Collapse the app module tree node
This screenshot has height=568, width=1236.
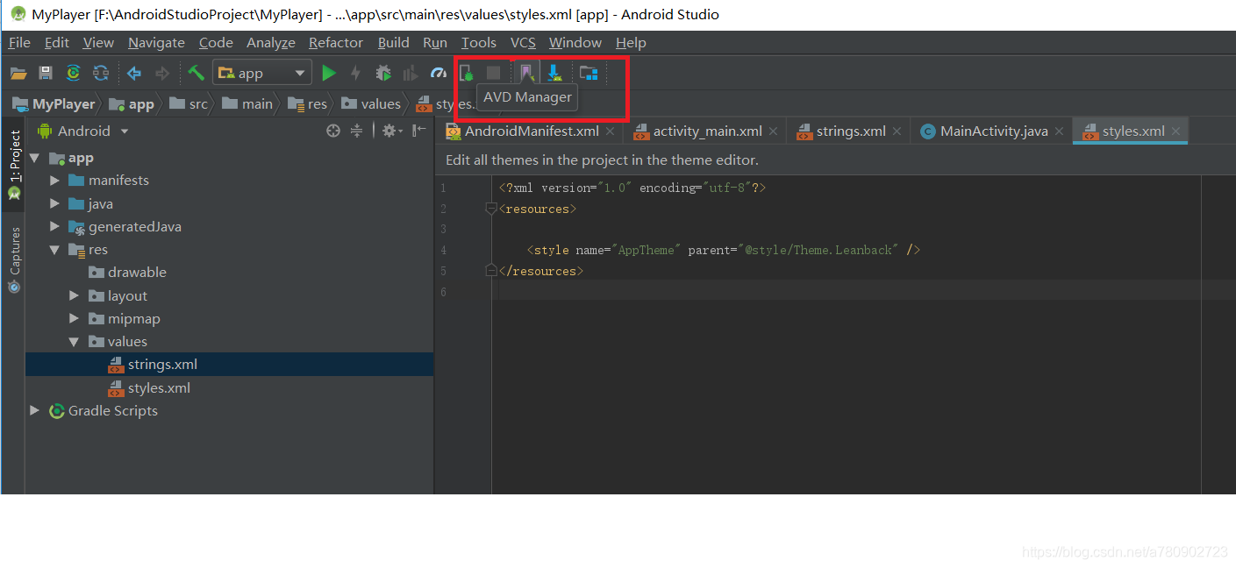[x=35, y=159]
